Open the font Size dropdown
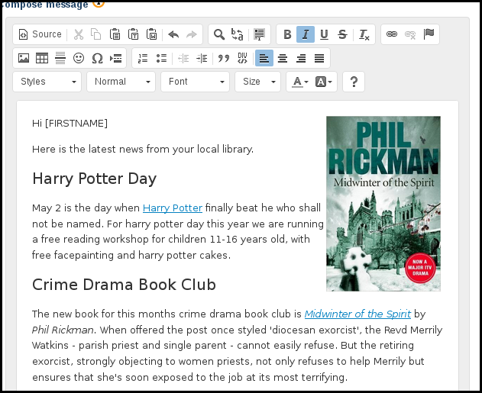 tap(258, 82)
